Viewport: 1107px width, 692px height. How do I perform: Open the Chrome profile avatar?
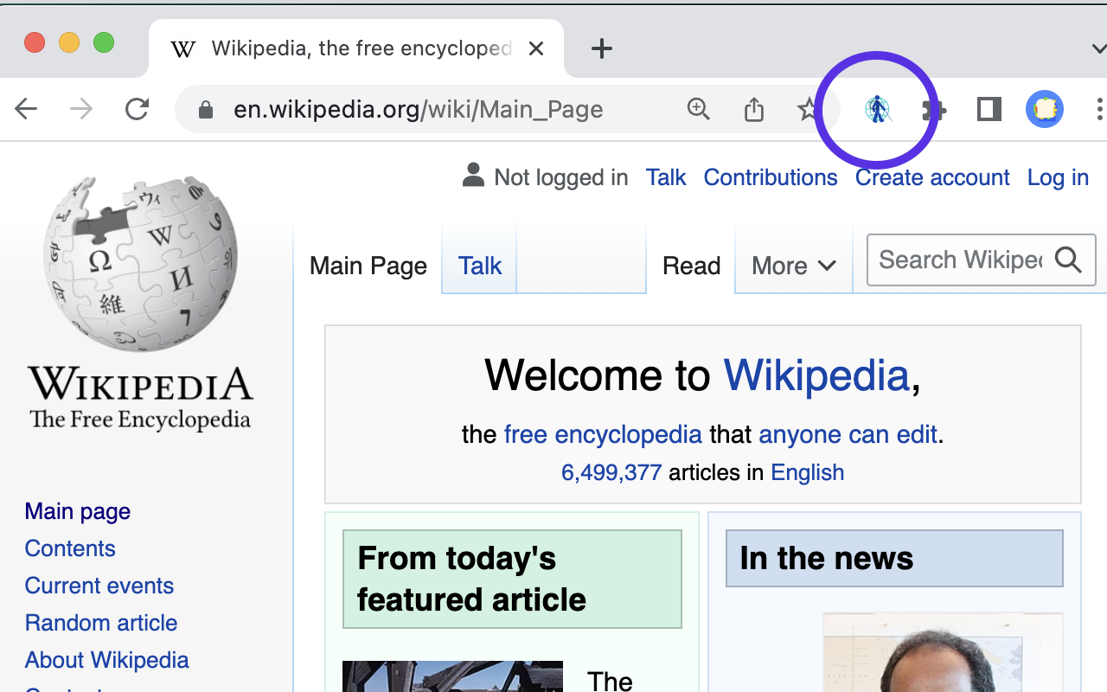(x=1045, y=109)
